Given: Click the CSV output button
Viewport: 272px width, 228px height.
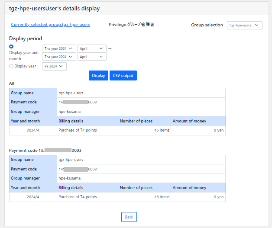Looking at the screenshot, I should coord(123,76).
